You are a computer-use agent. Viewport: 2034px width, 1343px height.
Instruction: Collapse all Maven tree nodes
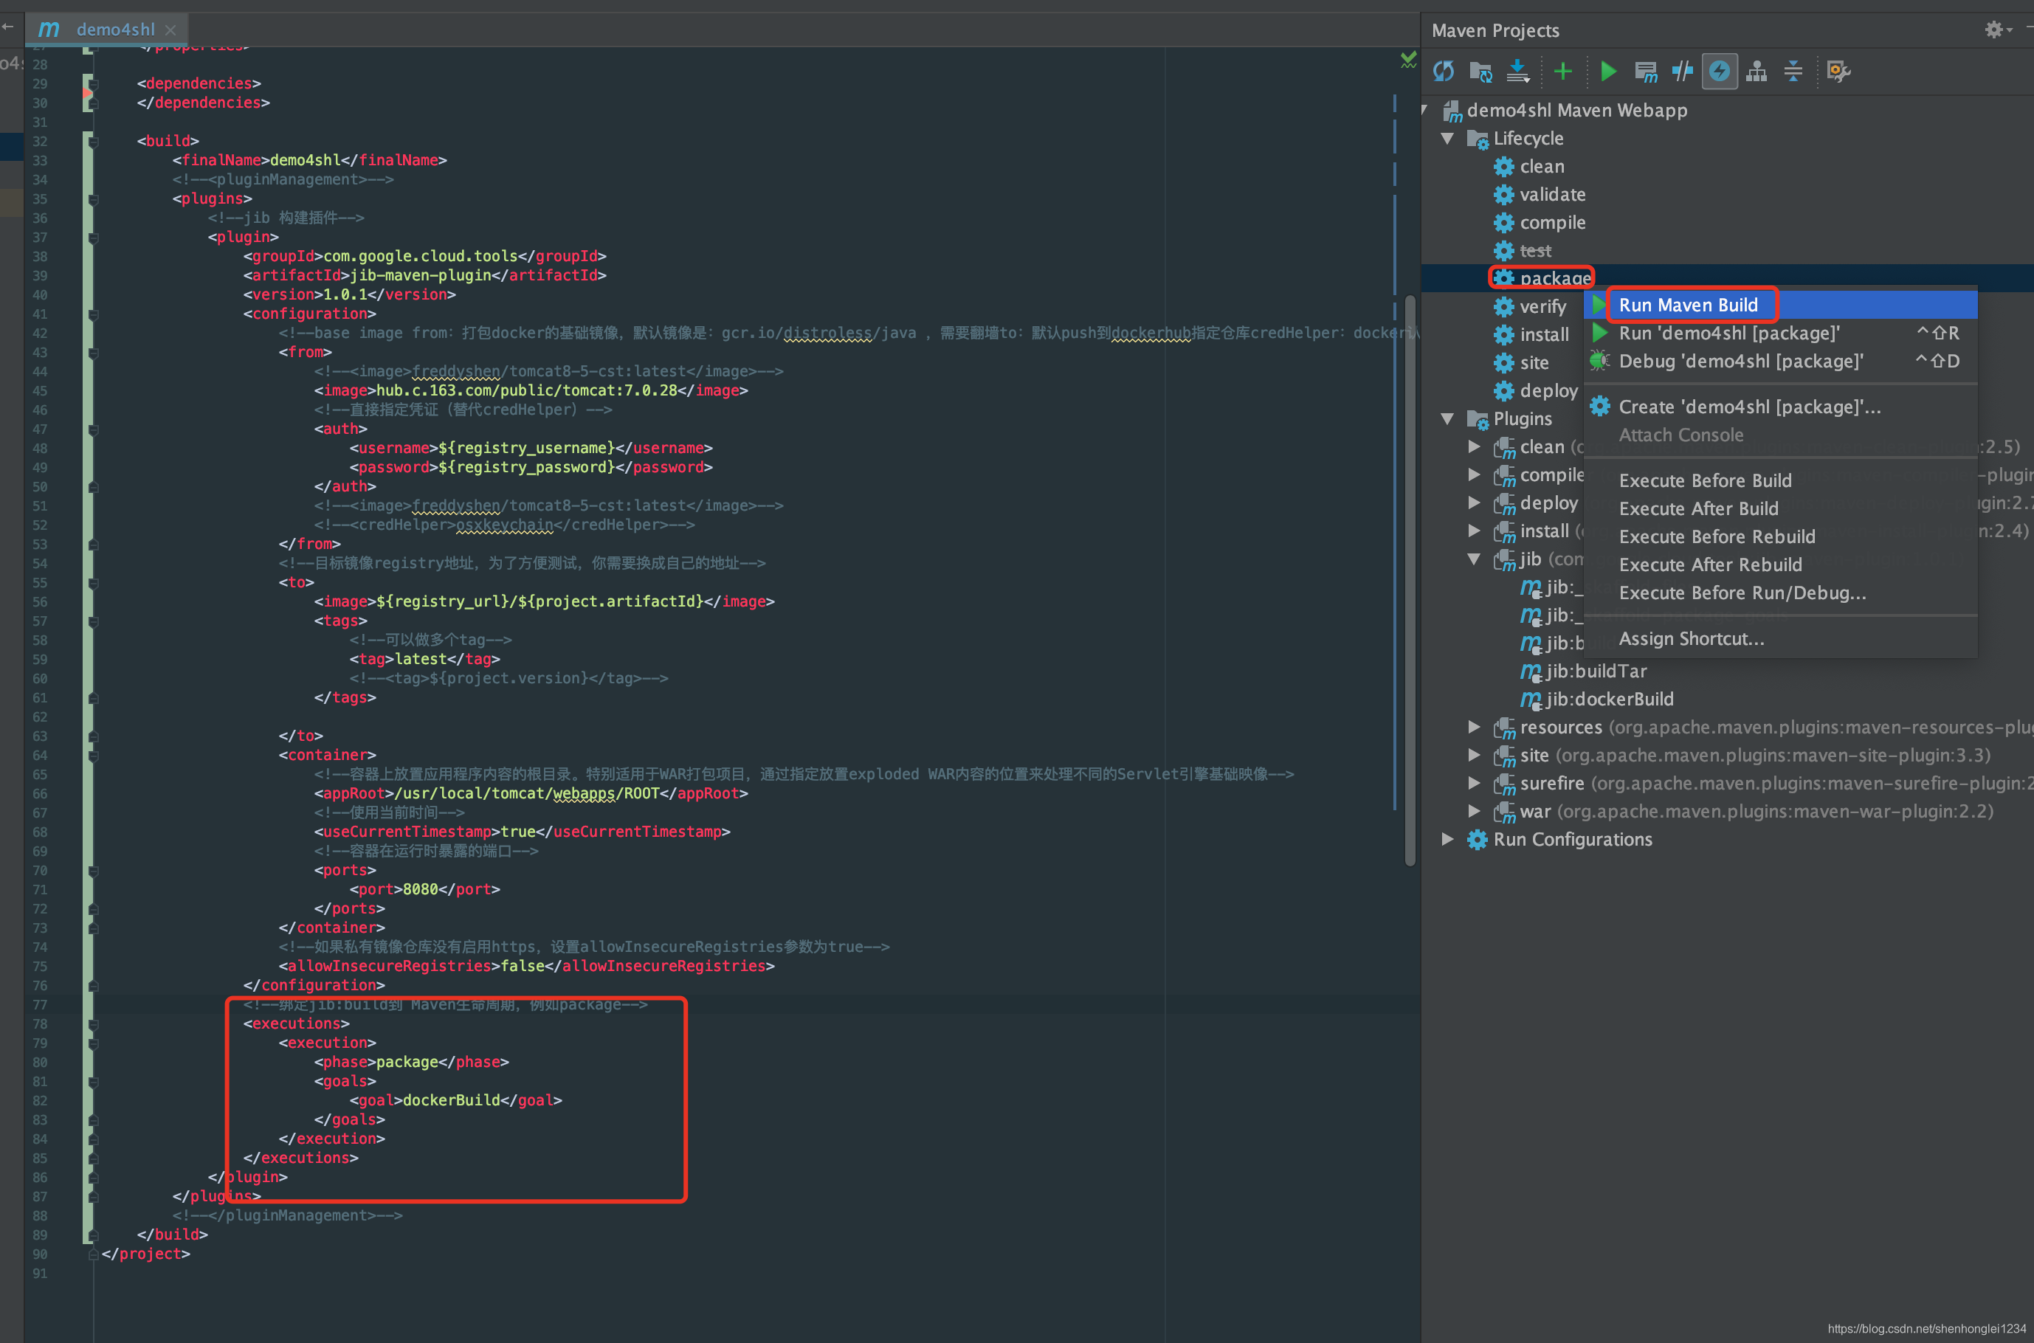click(1793, 71)
